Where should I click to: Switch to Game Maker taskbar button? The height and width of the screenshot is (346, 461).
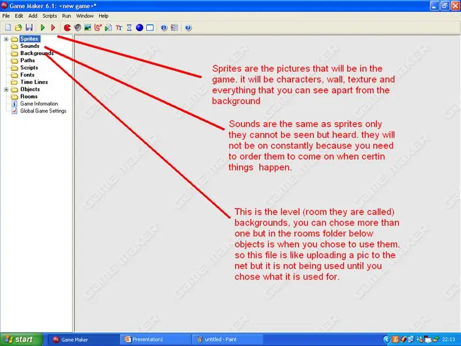tap(82, 340)
